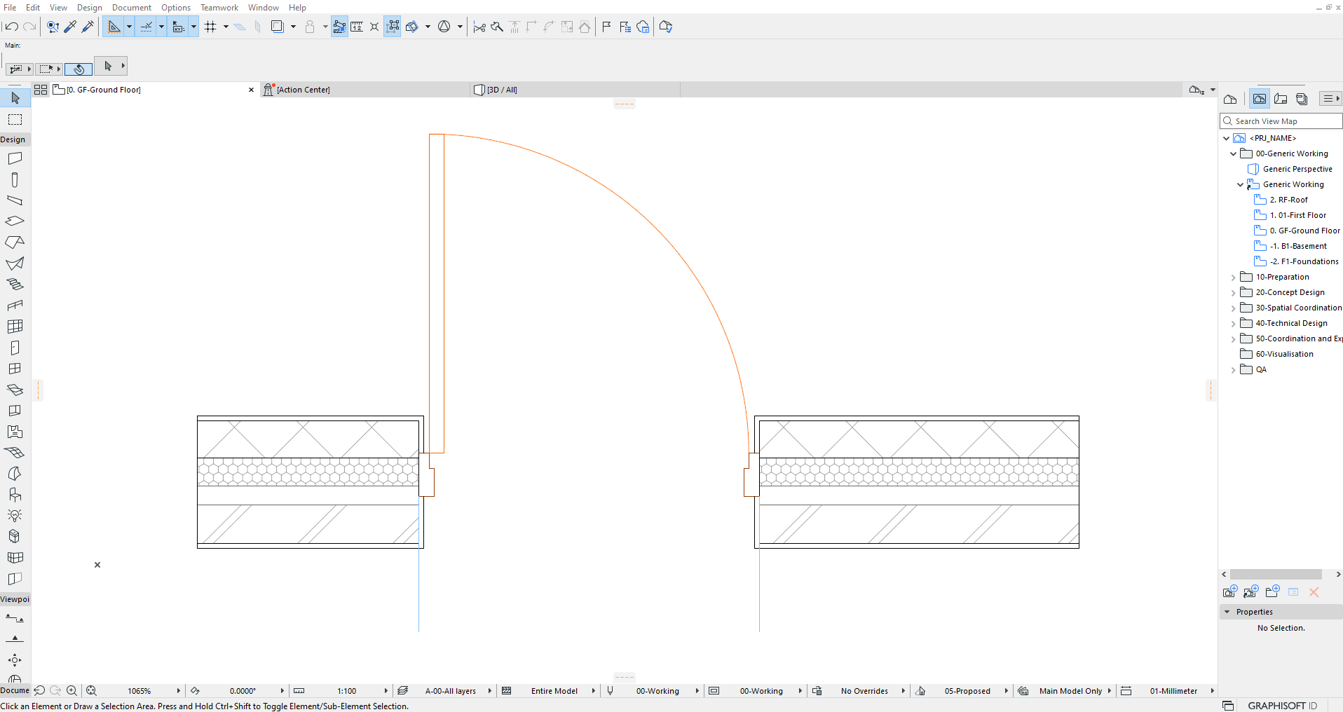Click the Split scissors icon

(479, 27)
